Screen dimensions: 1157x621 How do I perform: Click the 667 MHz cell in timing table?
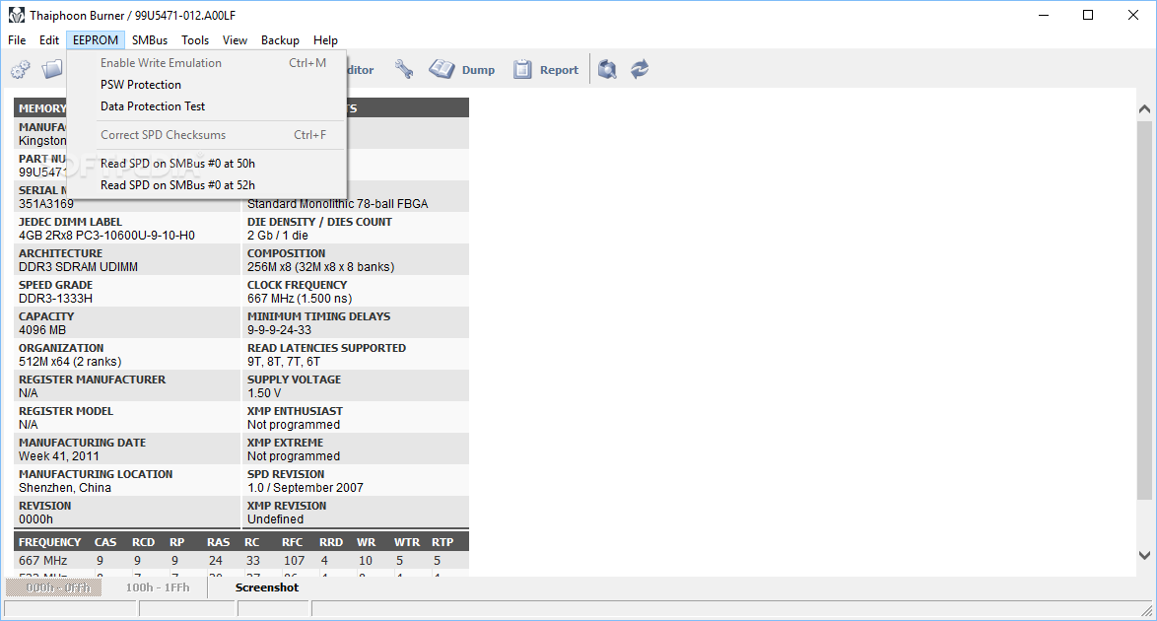pos(42,561)
